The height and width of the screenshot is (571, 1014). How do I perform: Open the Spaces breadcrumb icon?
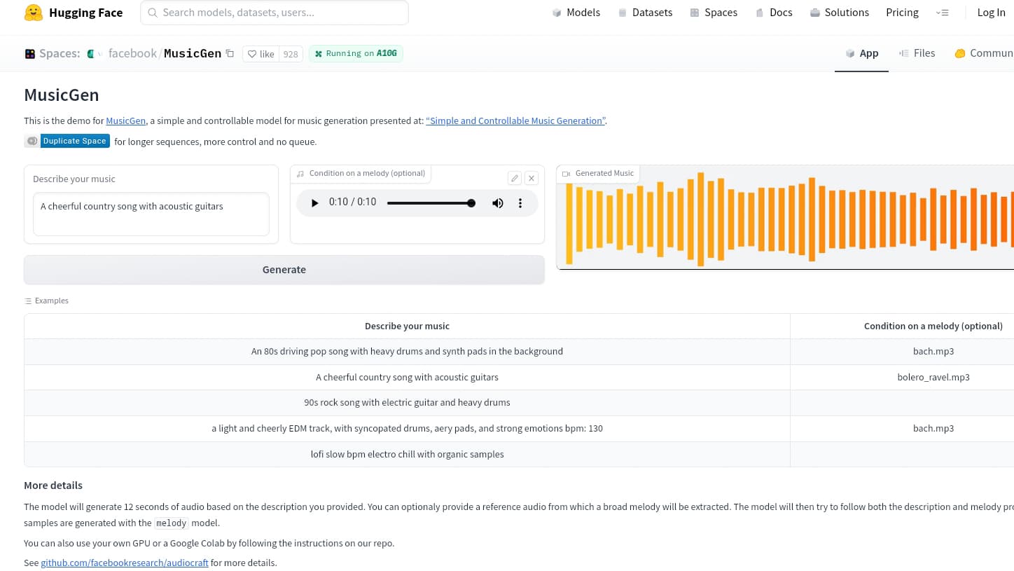tap(30, 54)
